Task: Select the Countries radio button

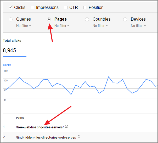Action: tap(87, 19)
